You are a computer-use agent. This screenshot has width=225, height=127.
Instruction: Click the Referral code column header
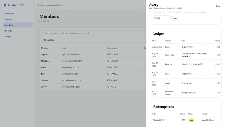point(112,48)
